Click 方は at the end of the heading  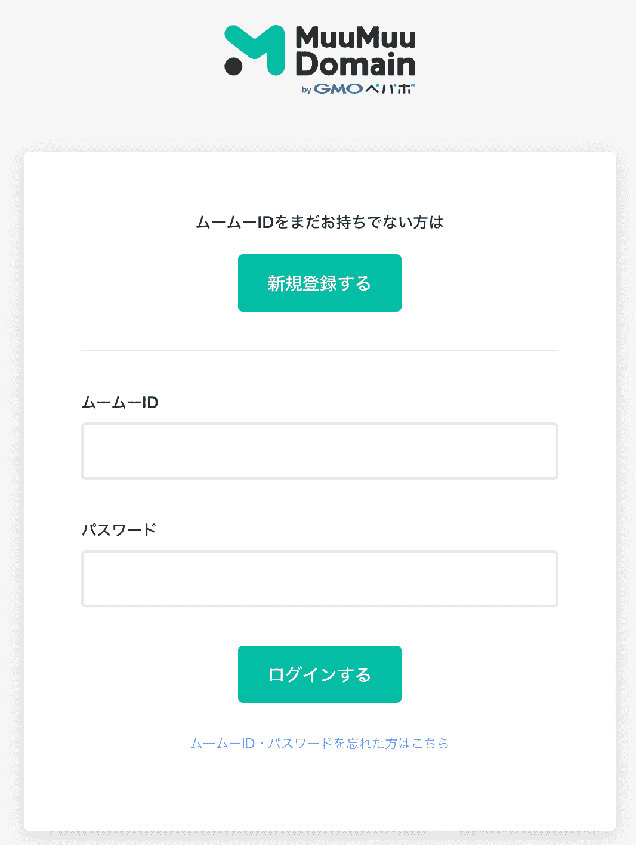[x=428, y=223]
